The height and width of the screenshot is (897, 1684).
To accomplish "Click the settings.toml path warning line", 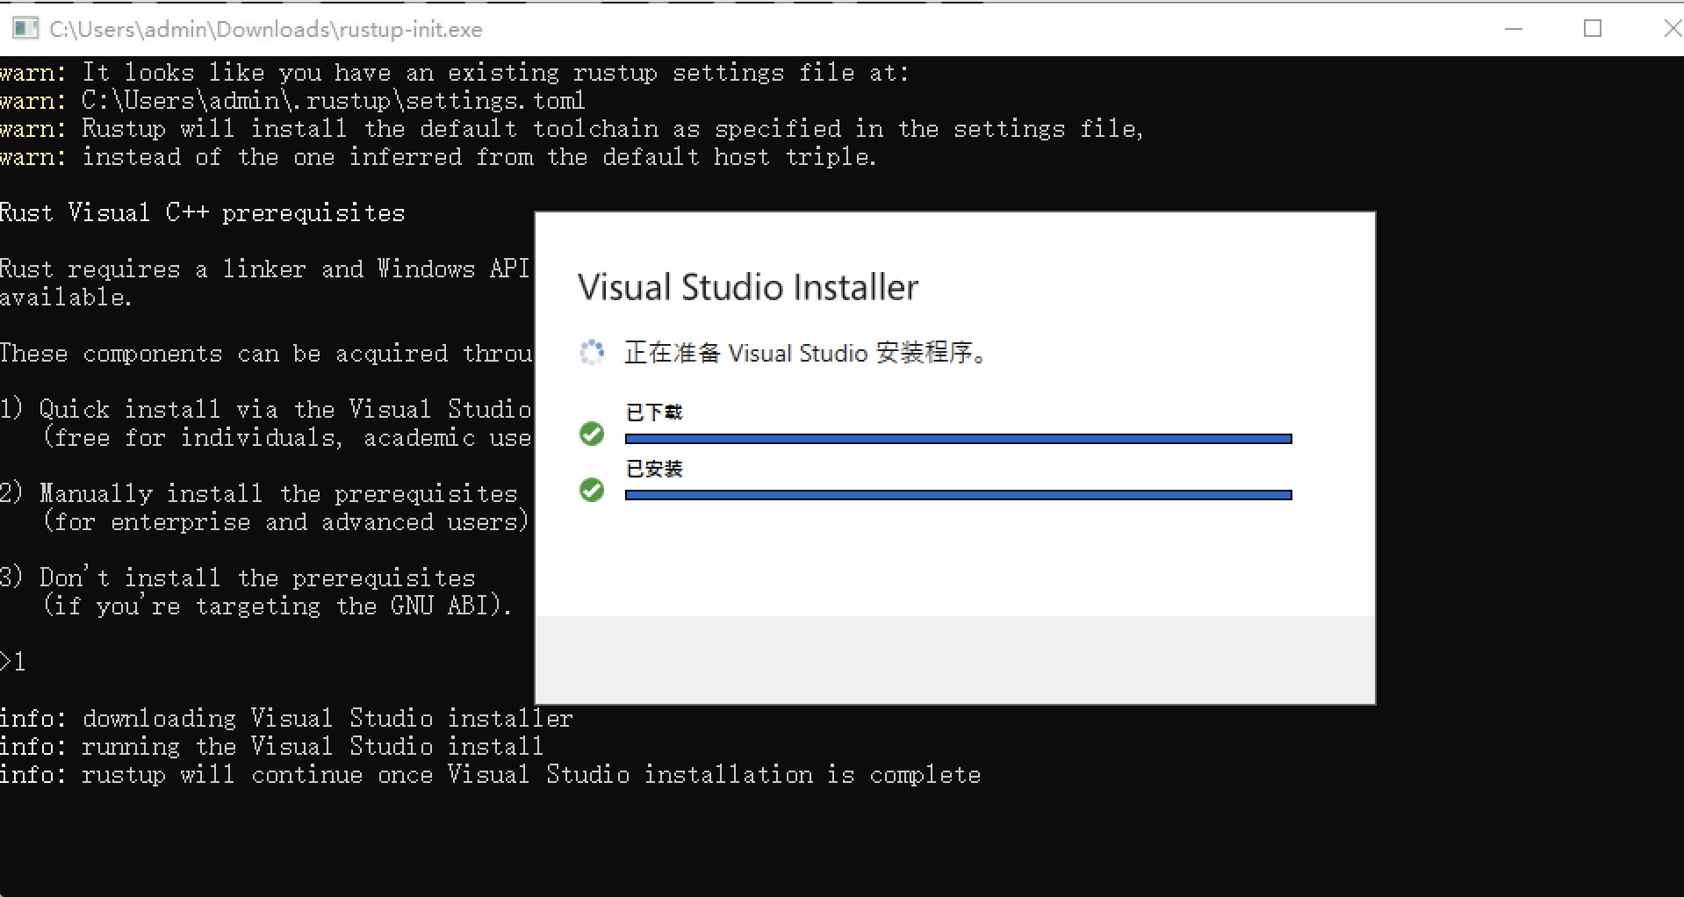I will click(x=292, y=101).
